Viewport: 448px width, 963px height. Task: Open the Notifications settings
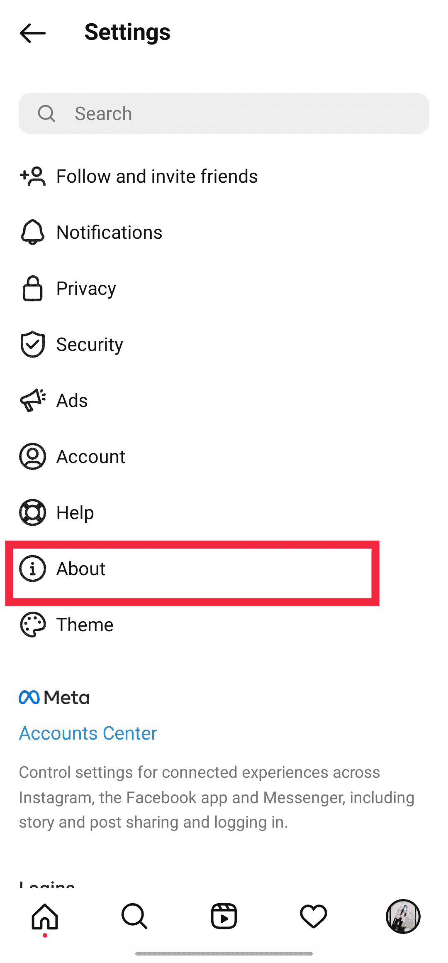(109, 233)
